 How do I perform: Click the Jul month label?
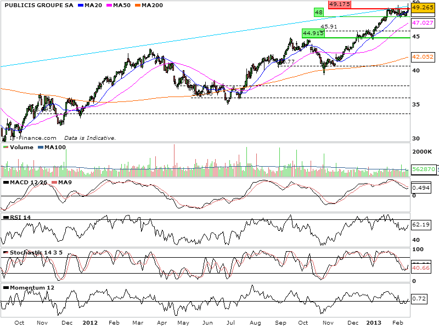230,323
